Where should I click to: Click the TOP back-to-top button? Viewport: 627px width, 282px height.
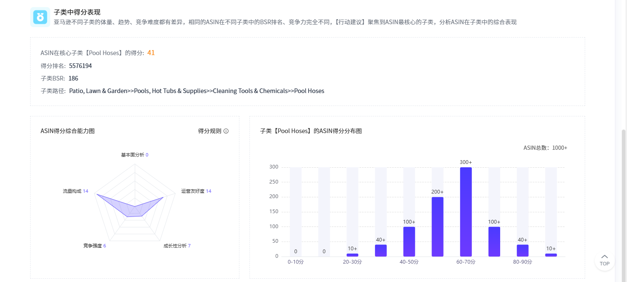(x=604, y=260)
